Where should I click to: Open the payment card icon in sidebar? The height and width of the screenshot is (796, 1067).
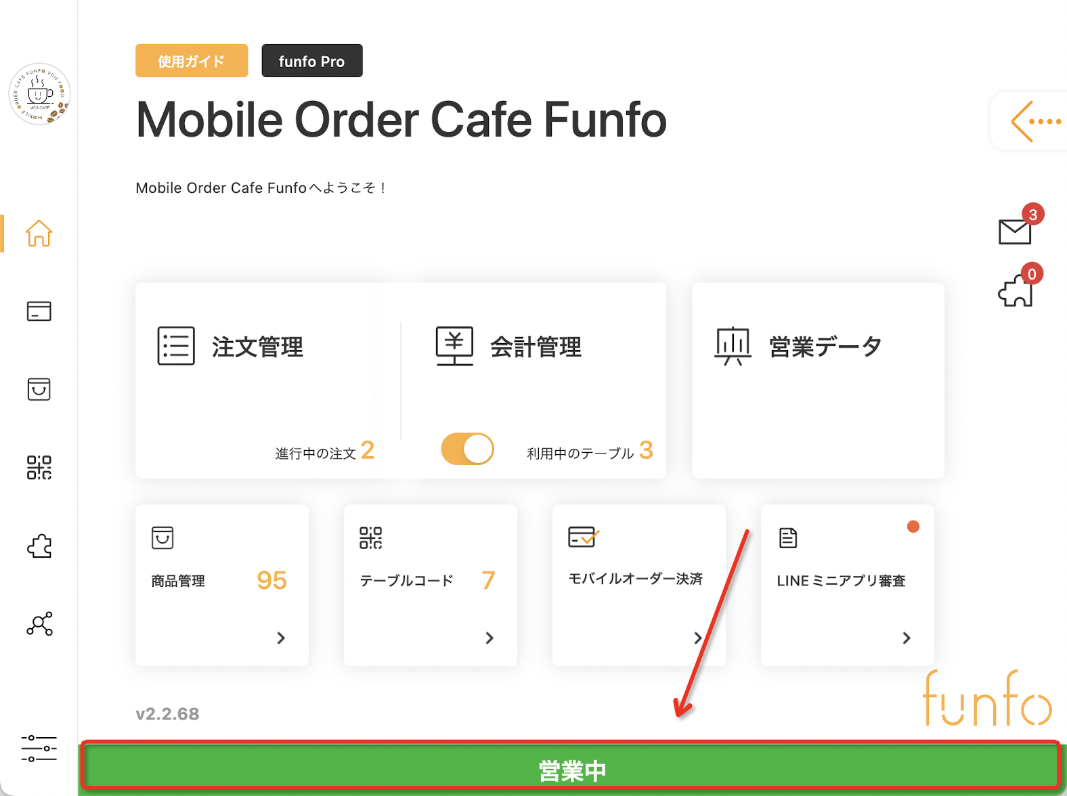[39, 311]
